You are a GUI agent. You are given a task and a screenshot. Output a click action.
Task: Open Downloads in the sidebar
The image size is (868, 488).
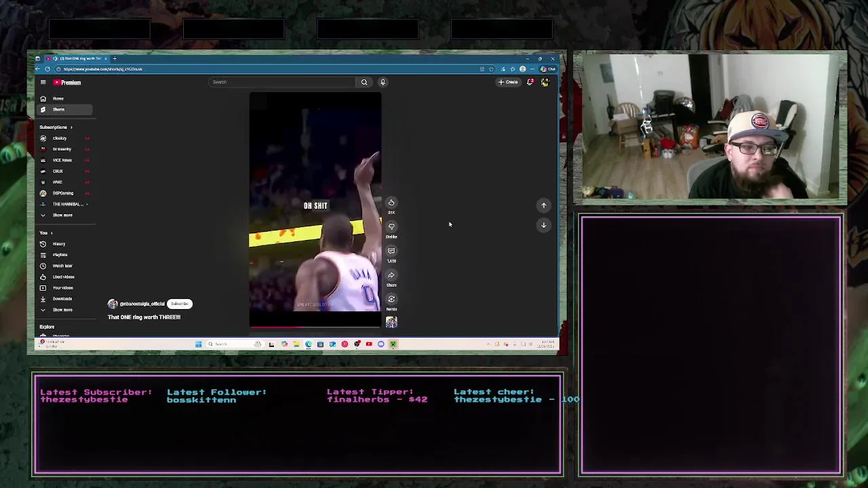pyautogui.click(x=65, y=298)
